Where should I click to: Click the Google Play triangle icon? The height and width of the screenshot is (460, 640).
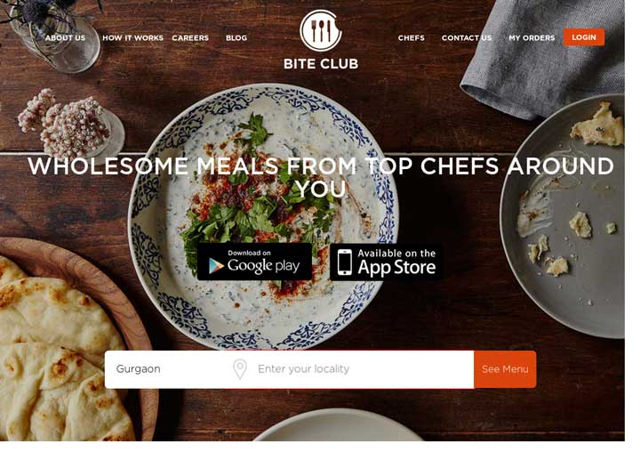[x=216, y=266]
